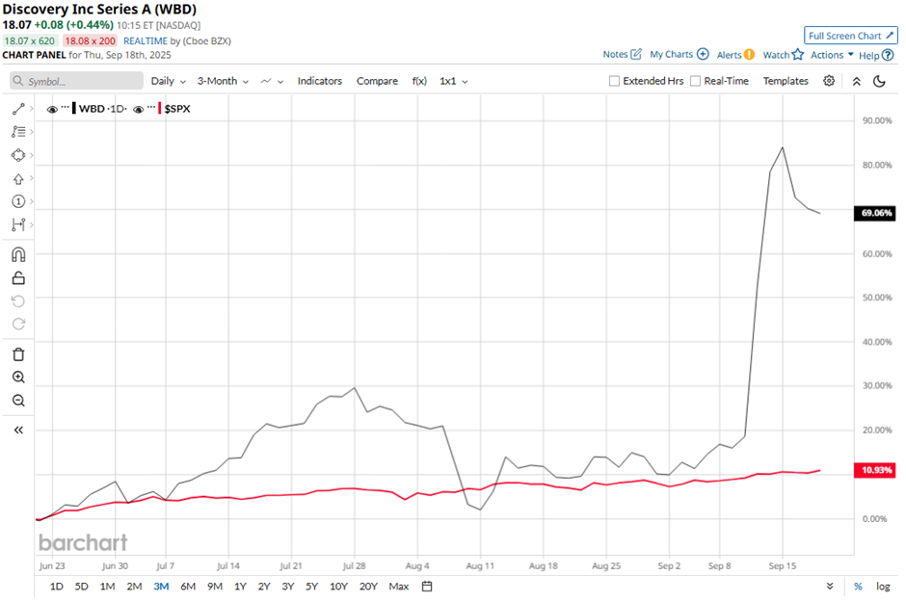The image size is (906, 602).
Task: Open the Actions dropdown menu
Action: click(x=832, y=55)
